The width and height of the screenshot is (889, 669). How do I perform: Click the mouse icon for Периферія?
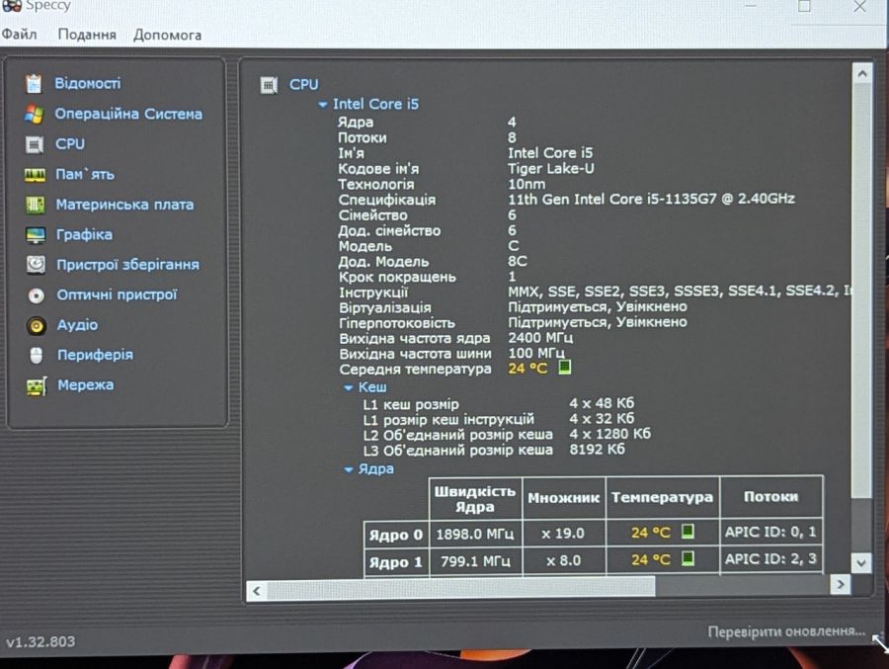37,356
